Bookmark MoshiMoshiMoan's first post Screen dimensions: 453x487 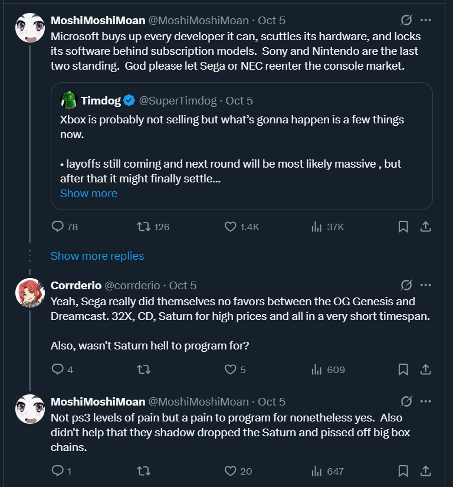(x=403, y=227)
